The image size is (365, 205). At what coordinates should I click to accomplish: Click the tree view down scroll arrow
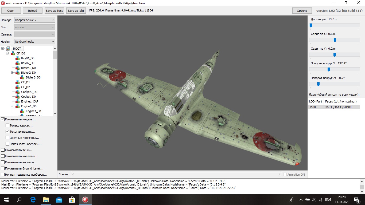tap(55, 113)
